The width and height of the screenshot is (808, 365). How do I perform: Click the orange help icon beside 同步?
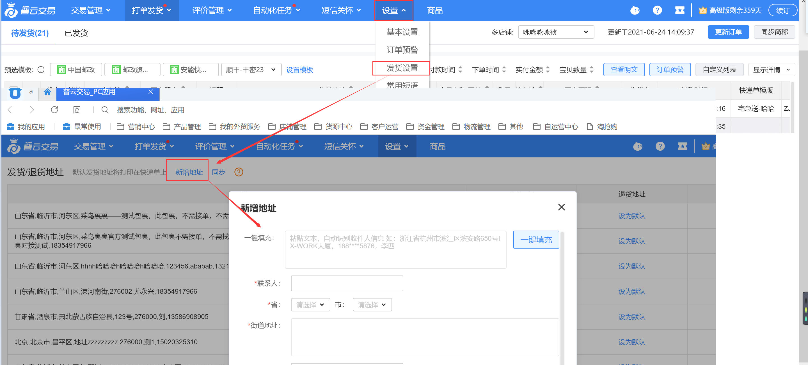(239, 172)
